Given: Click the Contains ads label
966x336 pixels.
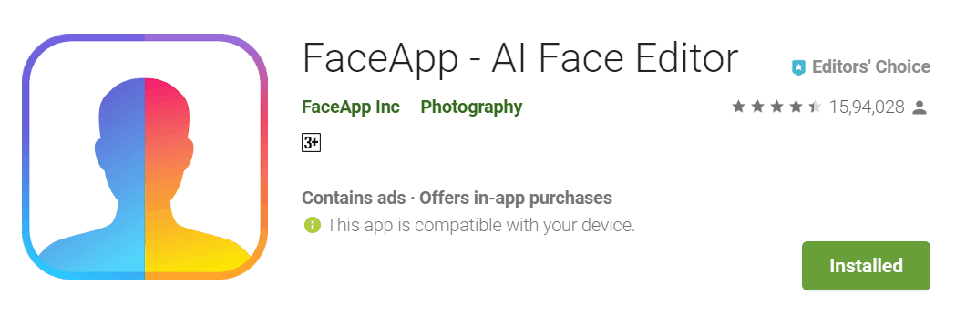Looking at the screenshot, I should [x=354, y=199].
